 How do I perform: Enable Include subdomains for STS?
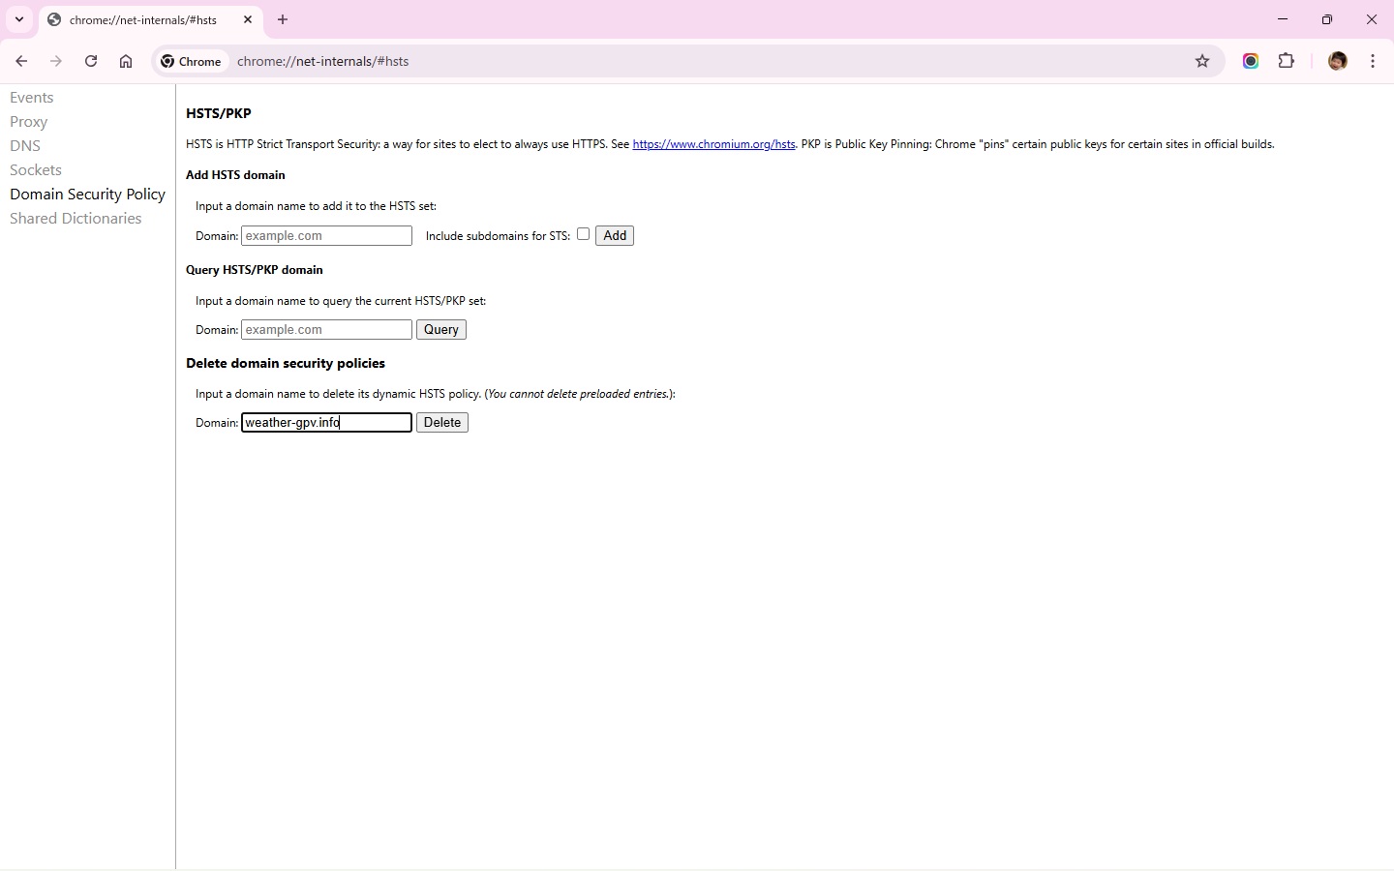coord(583,234)
